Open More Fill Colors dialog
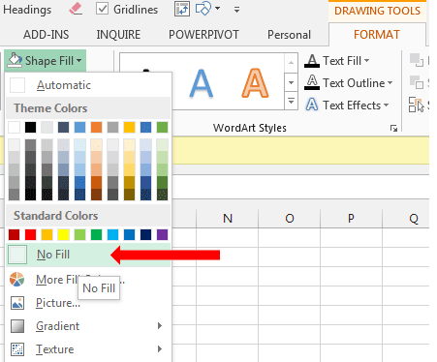Image resolution: width=437 pixels, height=362 pixels. pos(88,280)
